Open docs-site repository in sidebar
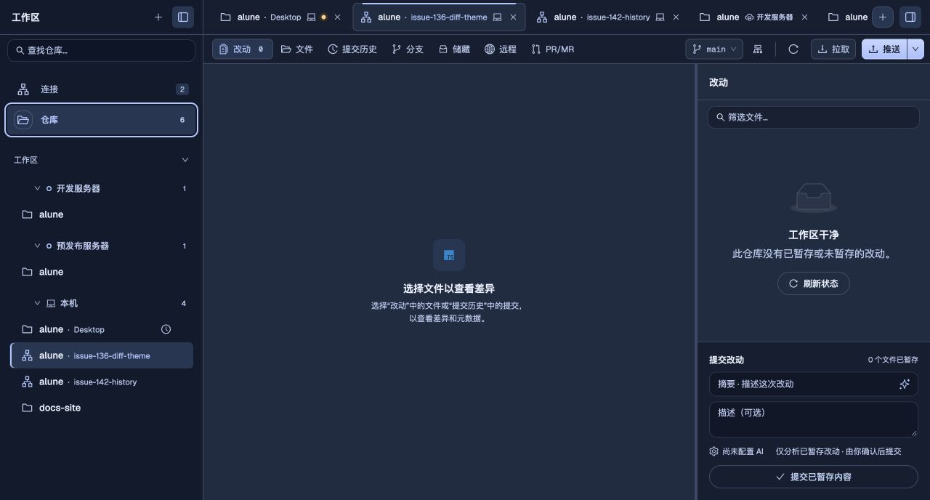Image resolution: width=930 pixels, height=500 pixels. 101,408
